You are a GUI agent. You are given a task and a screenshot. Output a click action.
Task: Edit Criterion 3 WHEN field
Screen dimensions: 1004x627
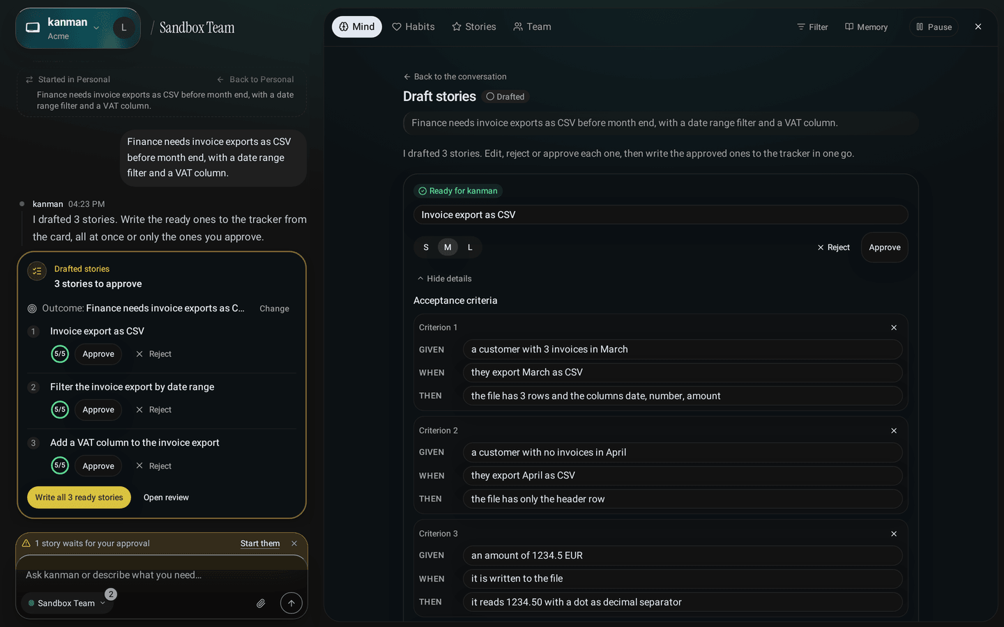click(683, 579)
